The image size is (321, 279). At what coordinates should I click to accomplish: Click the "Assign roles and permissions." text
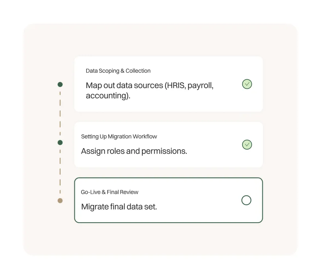[x=134, y=151]
